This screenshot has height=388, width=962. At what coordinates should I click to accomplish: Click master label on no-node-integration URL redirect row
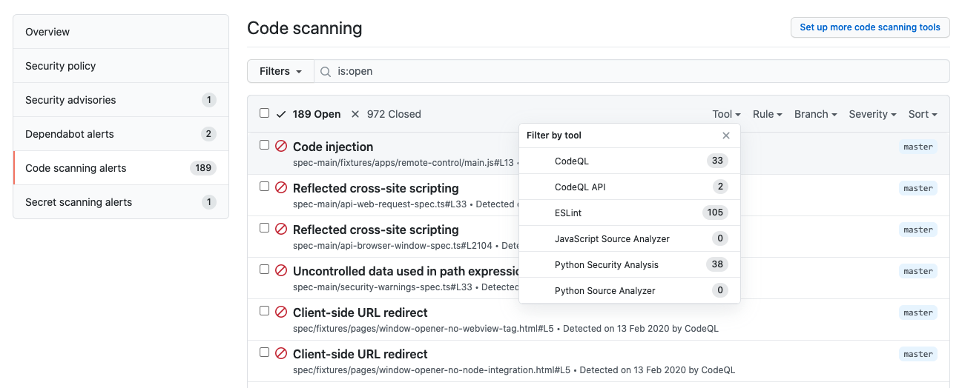[918, 354]
